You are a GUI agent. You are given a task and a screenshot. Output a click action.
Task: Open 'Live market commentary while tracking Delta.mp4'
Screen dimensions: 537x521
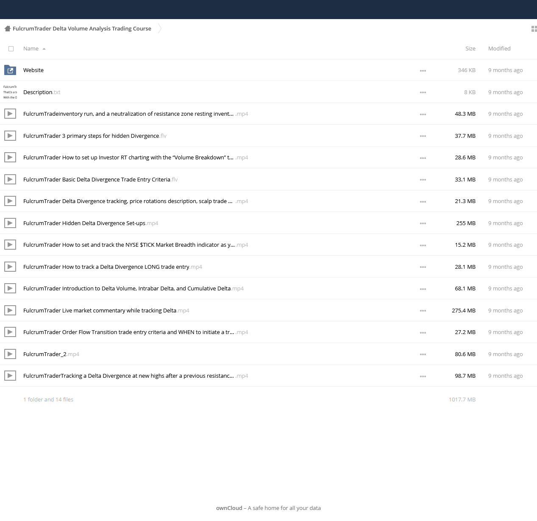(106, 311)
